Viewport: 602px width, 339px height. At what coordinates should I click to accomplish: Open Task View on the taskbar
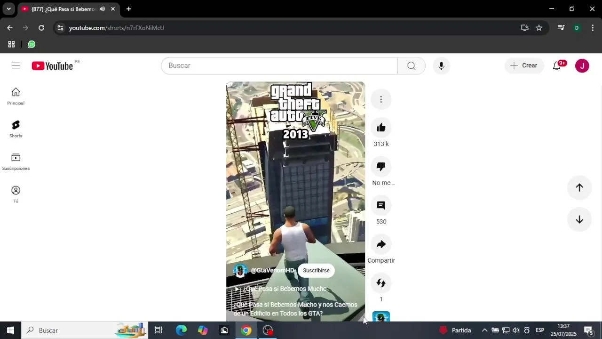(159, 331)
